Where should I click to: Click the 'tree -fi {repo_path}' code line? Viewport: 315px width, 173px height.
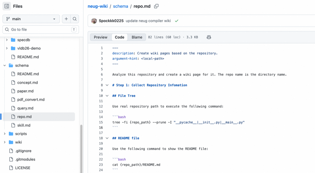[x=178, y=122]
